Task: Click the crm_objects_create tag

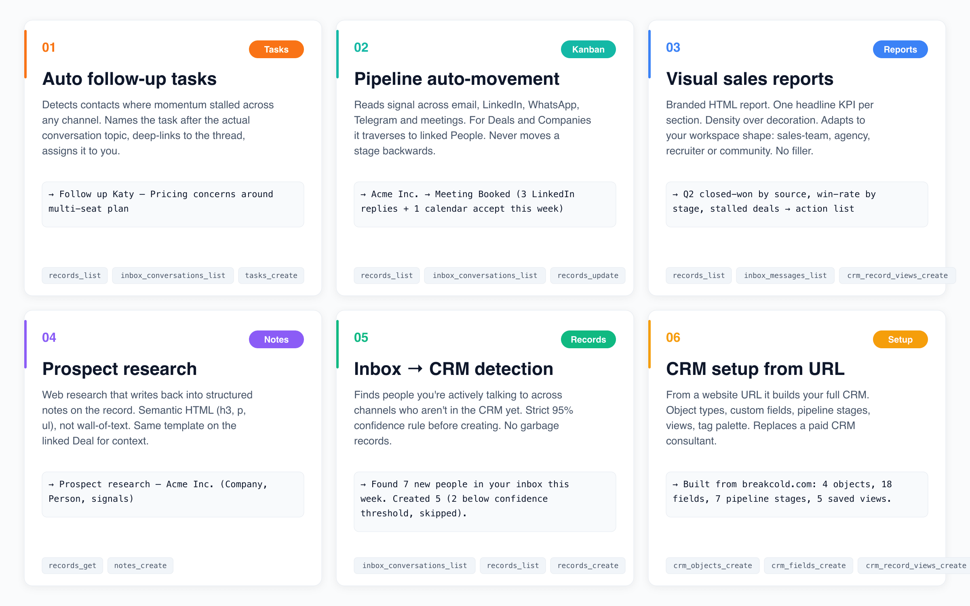Action: [713, 566]
